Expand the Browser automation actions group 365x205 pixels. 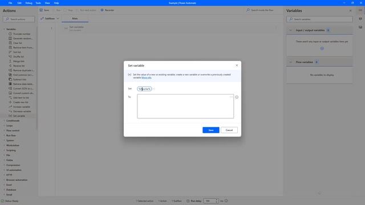4,180
